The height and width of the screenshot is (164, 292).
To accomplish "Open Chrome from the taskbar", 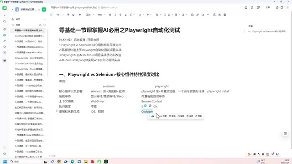I will coord(59,161).
